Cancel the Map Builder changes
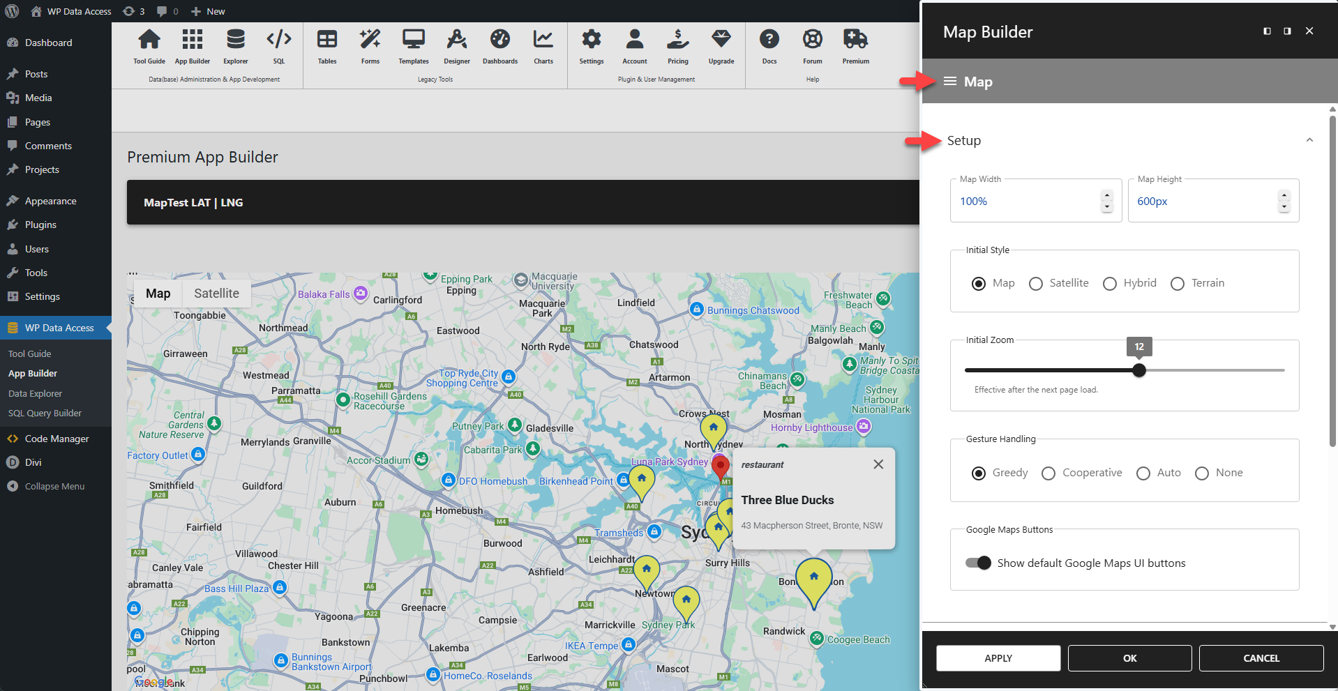1338x691 pixels. (1261, 658)
